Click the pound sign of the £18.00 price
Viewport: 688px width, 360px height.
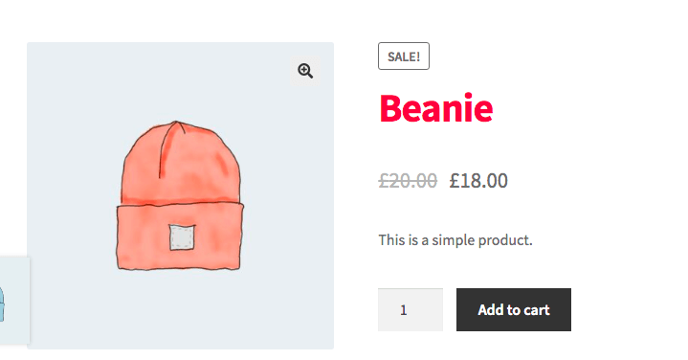pyautogui.click(x=455, y=180)
